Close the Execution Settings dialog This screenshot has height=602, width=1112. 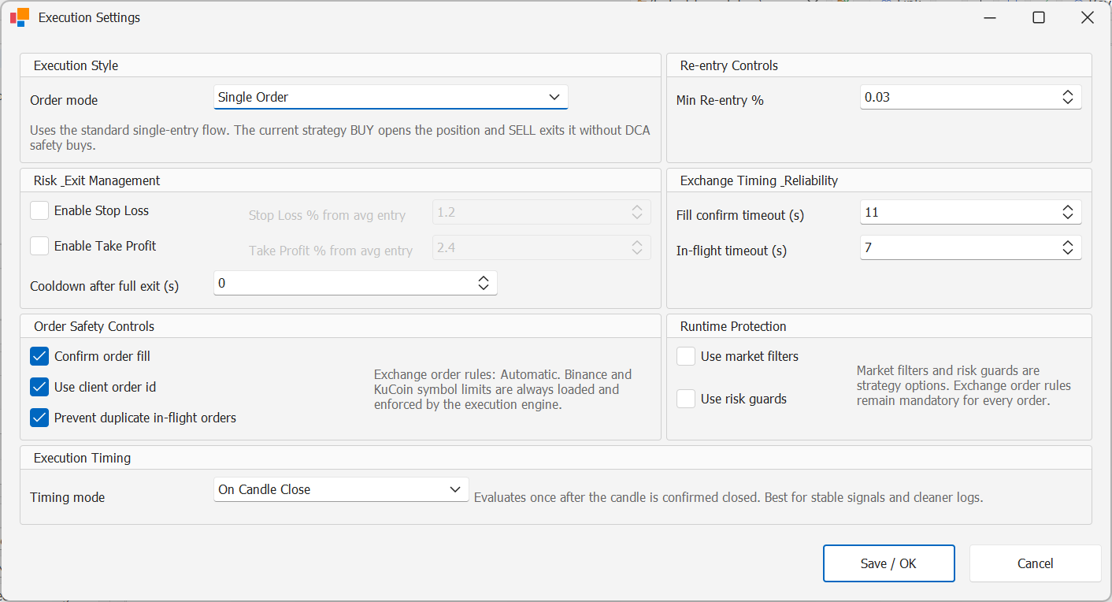tap(1088, 17)
